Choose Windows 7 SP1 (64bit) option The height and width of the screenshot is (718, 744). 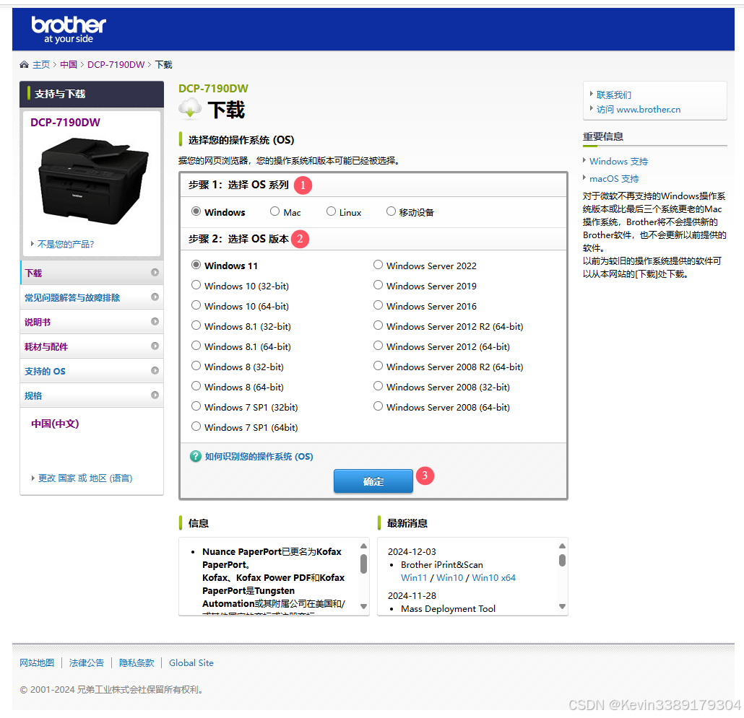tap(196, 426)
